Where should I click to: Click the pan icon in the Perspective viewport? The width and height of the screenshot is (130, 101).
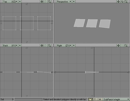118,2
